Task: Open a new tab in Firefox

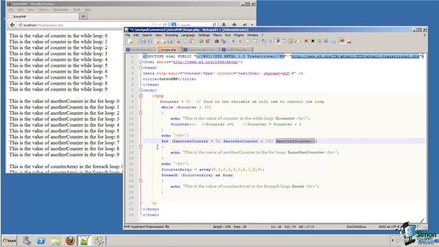Action: (83, 16)
